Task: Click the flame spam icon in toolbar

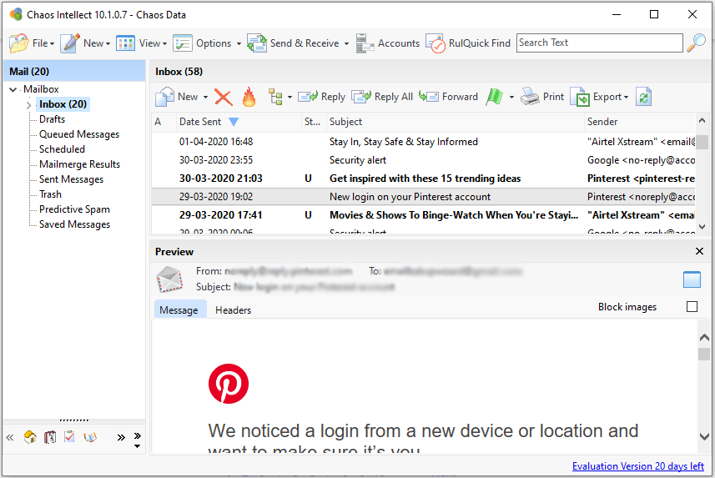Action: point(249,98)
